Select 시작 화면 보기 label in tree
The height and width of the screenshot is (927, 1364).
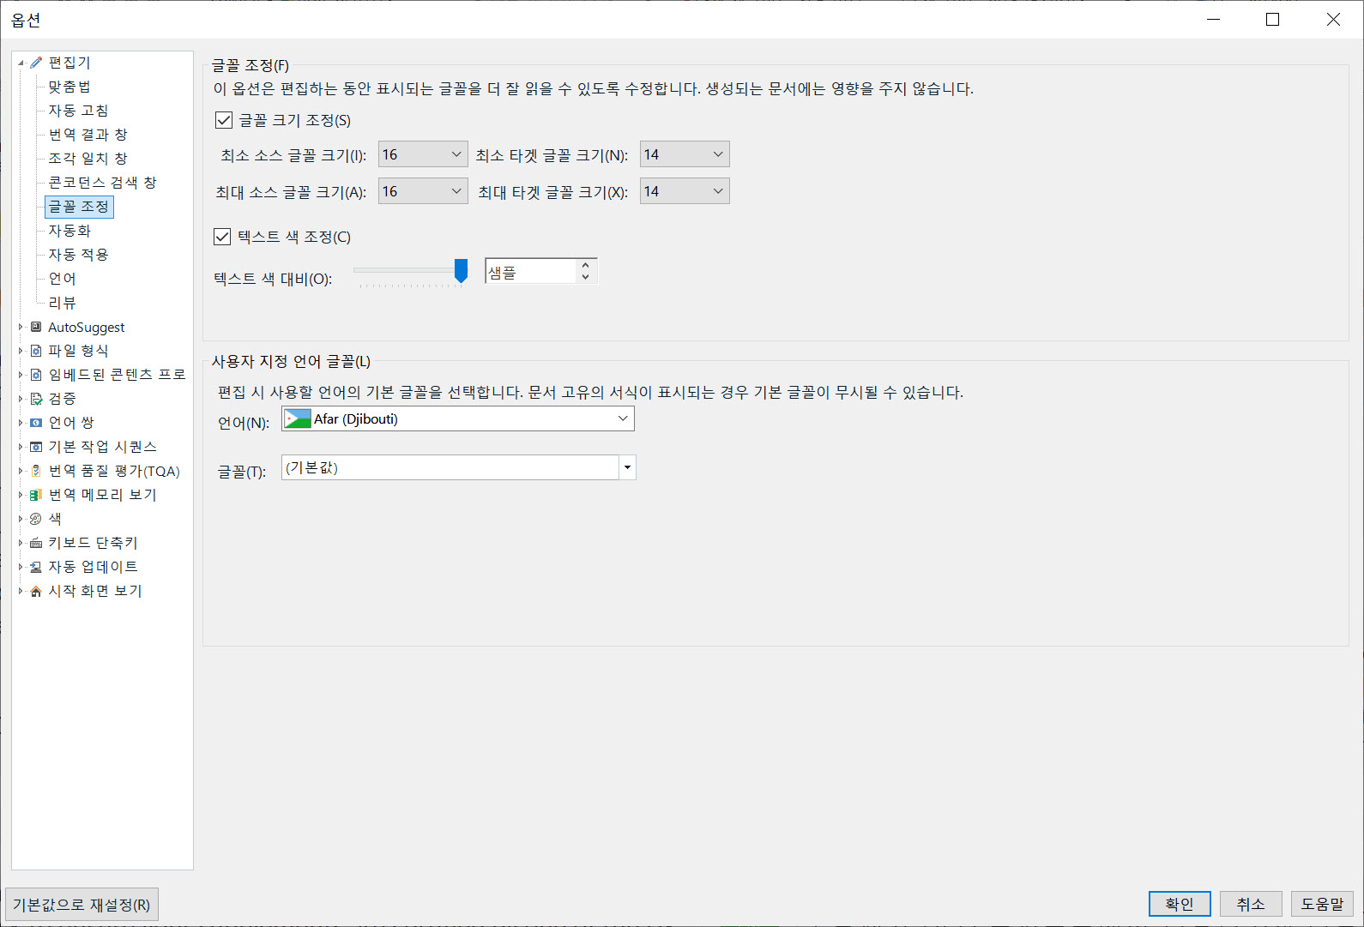point(94,591)
